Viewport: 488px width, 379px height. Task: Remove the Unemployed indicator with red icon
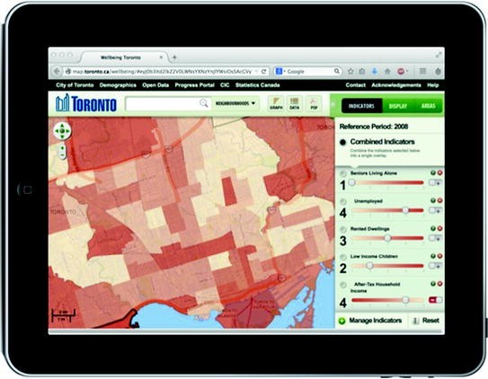tap(439, 200)
